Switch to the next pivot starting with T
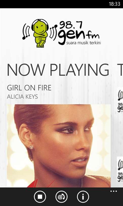The height and width of the screenshot is (206, 123). coord(120,70)
